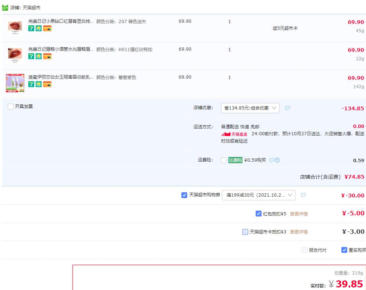Enable the 运费险 shipping insurance checkbox

coord(224,160)
